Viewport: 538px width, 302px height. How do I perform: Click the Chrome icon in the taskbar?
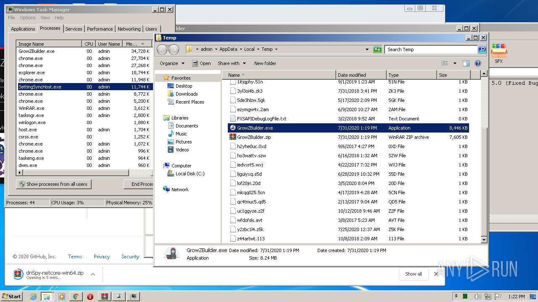76,296
